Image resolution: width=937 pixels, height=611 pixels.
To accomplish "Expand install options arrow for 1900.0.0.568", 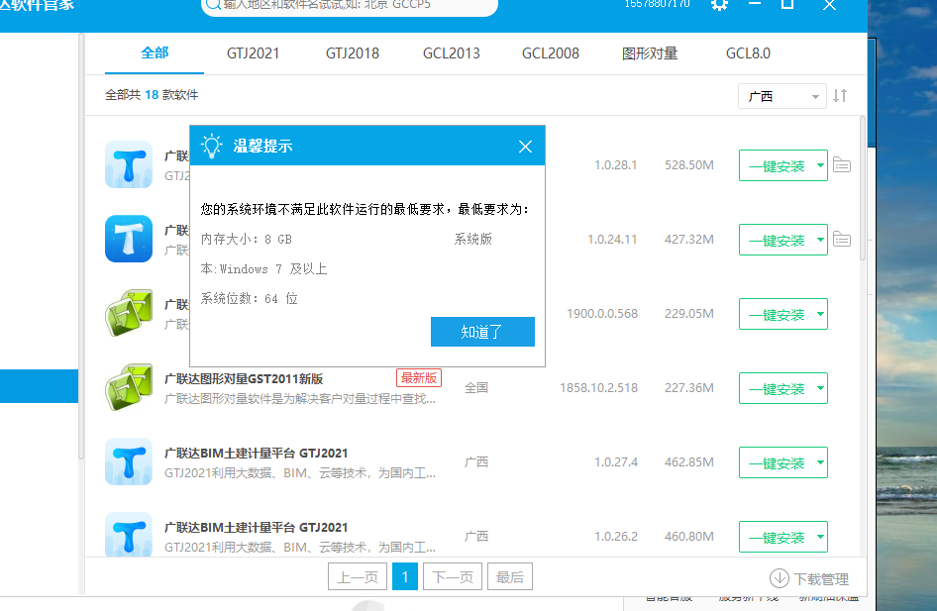I will point(820,314).
